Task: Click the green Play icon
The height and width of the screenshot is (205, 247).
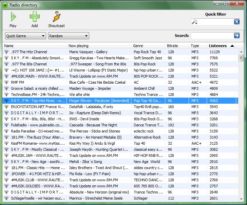Action: (13, 17)
